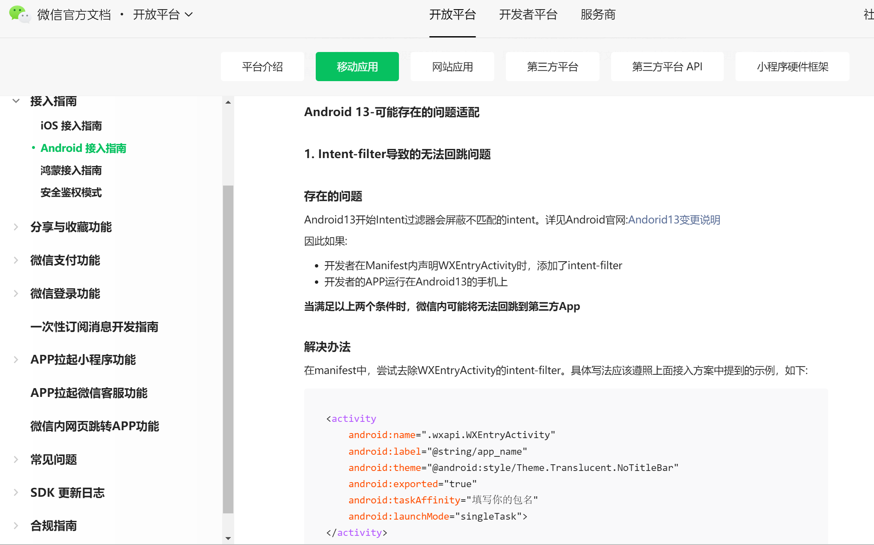The height and width of the screenshot is (545, 874).
Task: Select the 第三方平台 API button
Action: click(667, 67)
